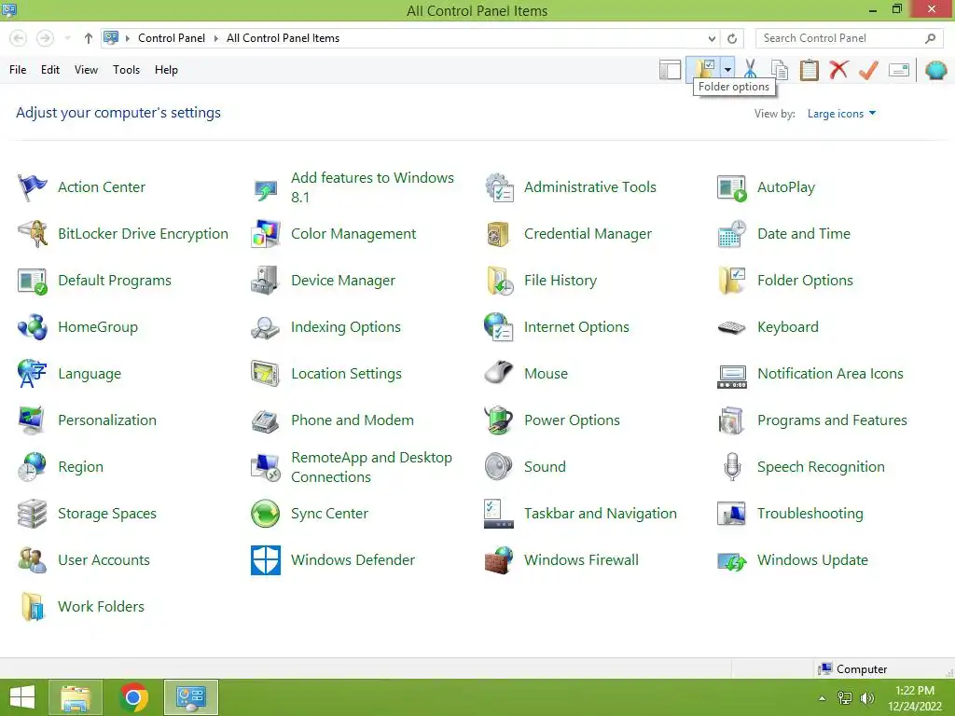The width and height of the screenshot is (955, 716).
Task: Open the Tools menu
Action: click(x=126, y=69)
